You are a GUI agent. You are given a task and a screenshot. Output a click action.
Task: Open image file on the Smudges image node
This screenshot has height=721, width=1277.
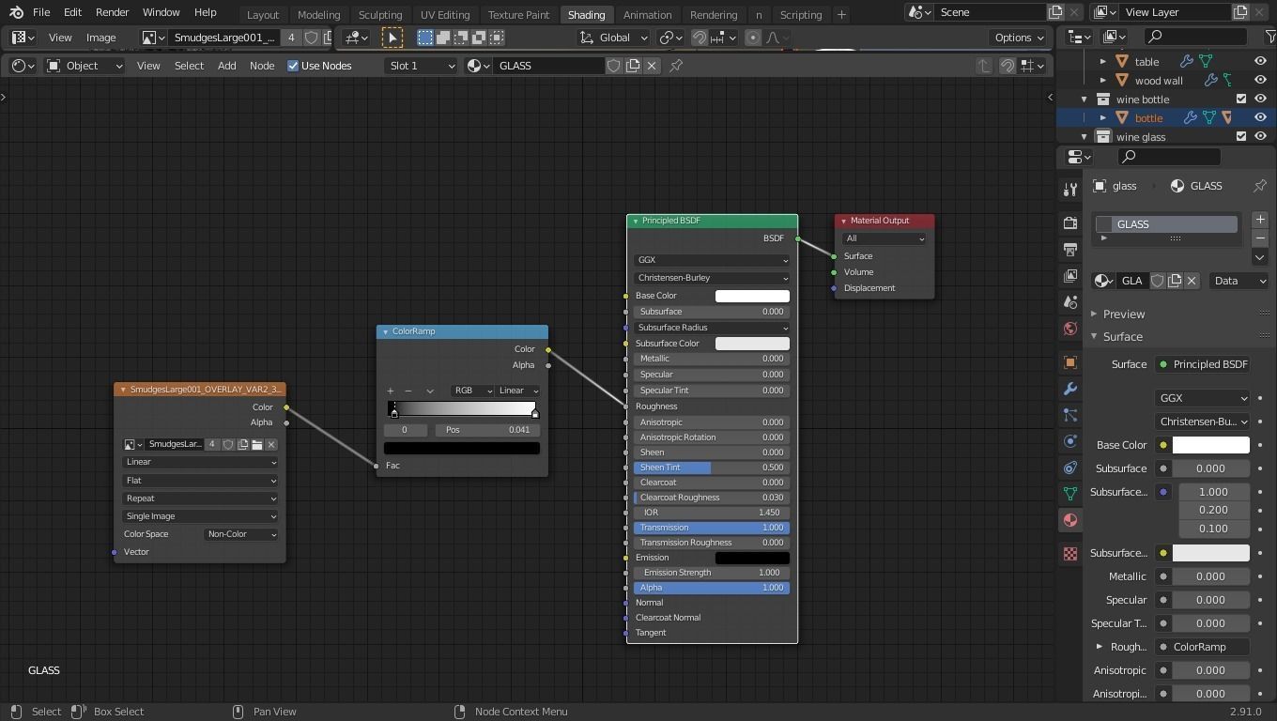click(x=256, y=444)
